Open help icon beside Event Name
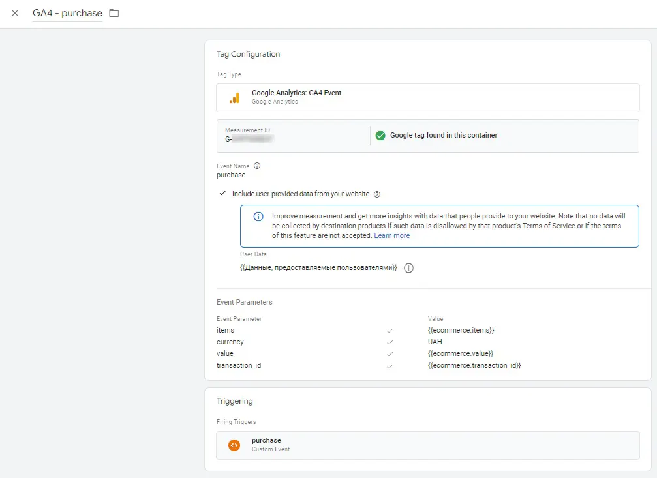The height and width of the screenshot is (478, 657). 257,166
